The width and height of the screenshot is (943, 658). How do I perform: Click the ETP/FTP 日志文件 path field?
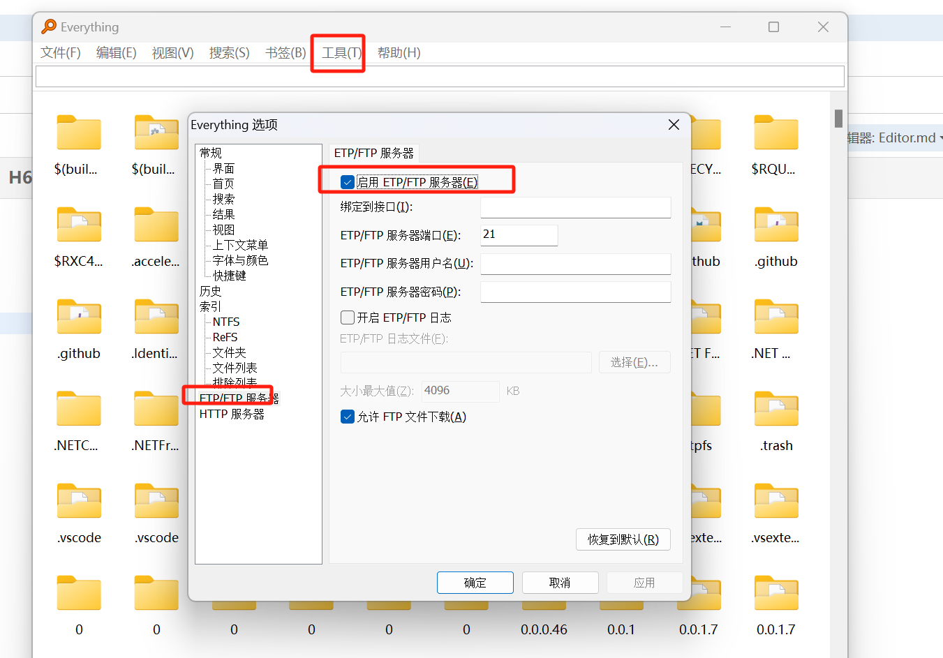pyautogui.click(x=466, y=362)
